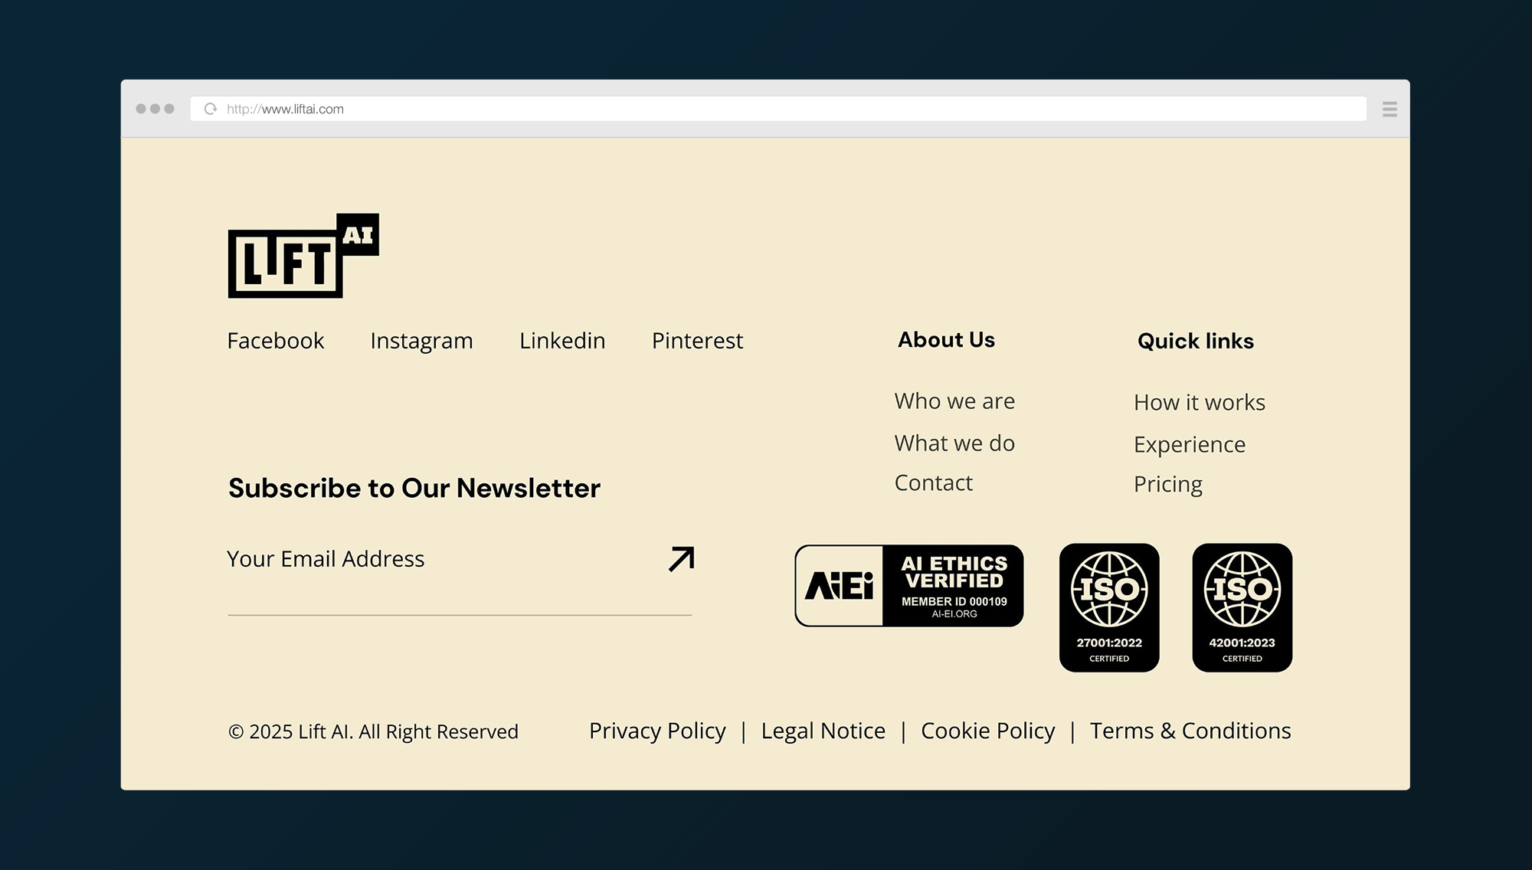Click the ISO 42001:2023 certified badge

coord(1242,607)
